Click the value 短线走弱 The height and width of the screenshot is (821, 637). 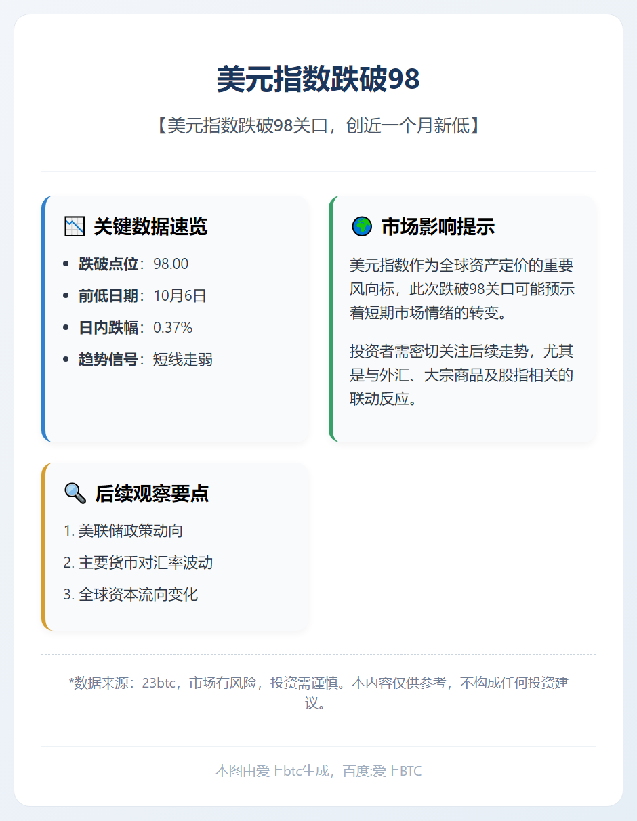[183, 360]
